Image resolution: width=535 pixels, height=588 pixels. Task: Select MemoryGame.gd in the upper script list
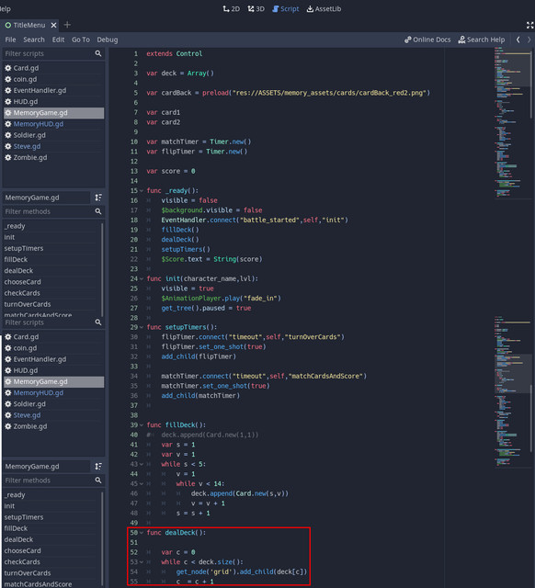pyautogui.click(x=53, y=113)
